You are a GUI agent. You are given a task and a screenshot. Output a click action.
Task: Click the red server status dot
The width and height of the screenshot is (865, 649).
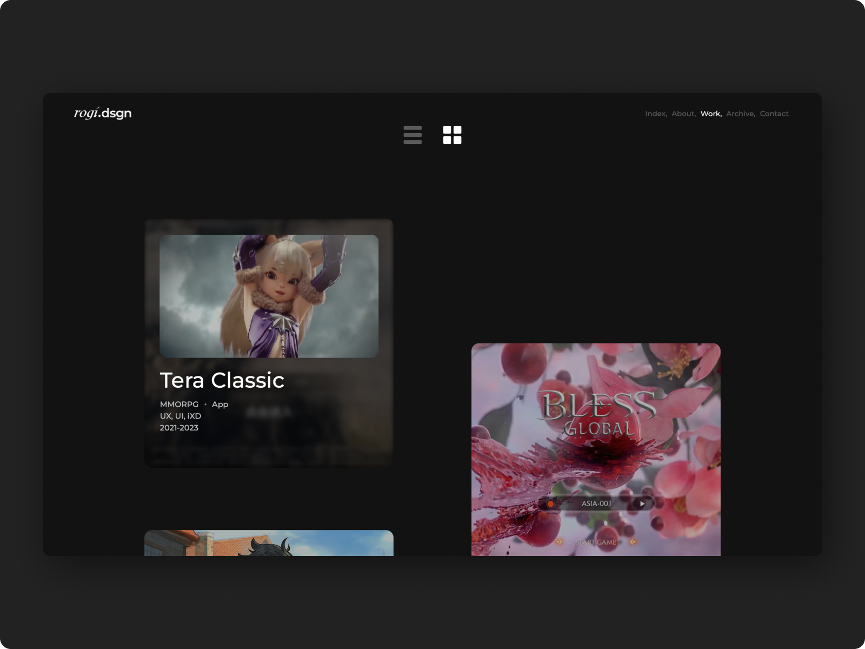point(550,504)
